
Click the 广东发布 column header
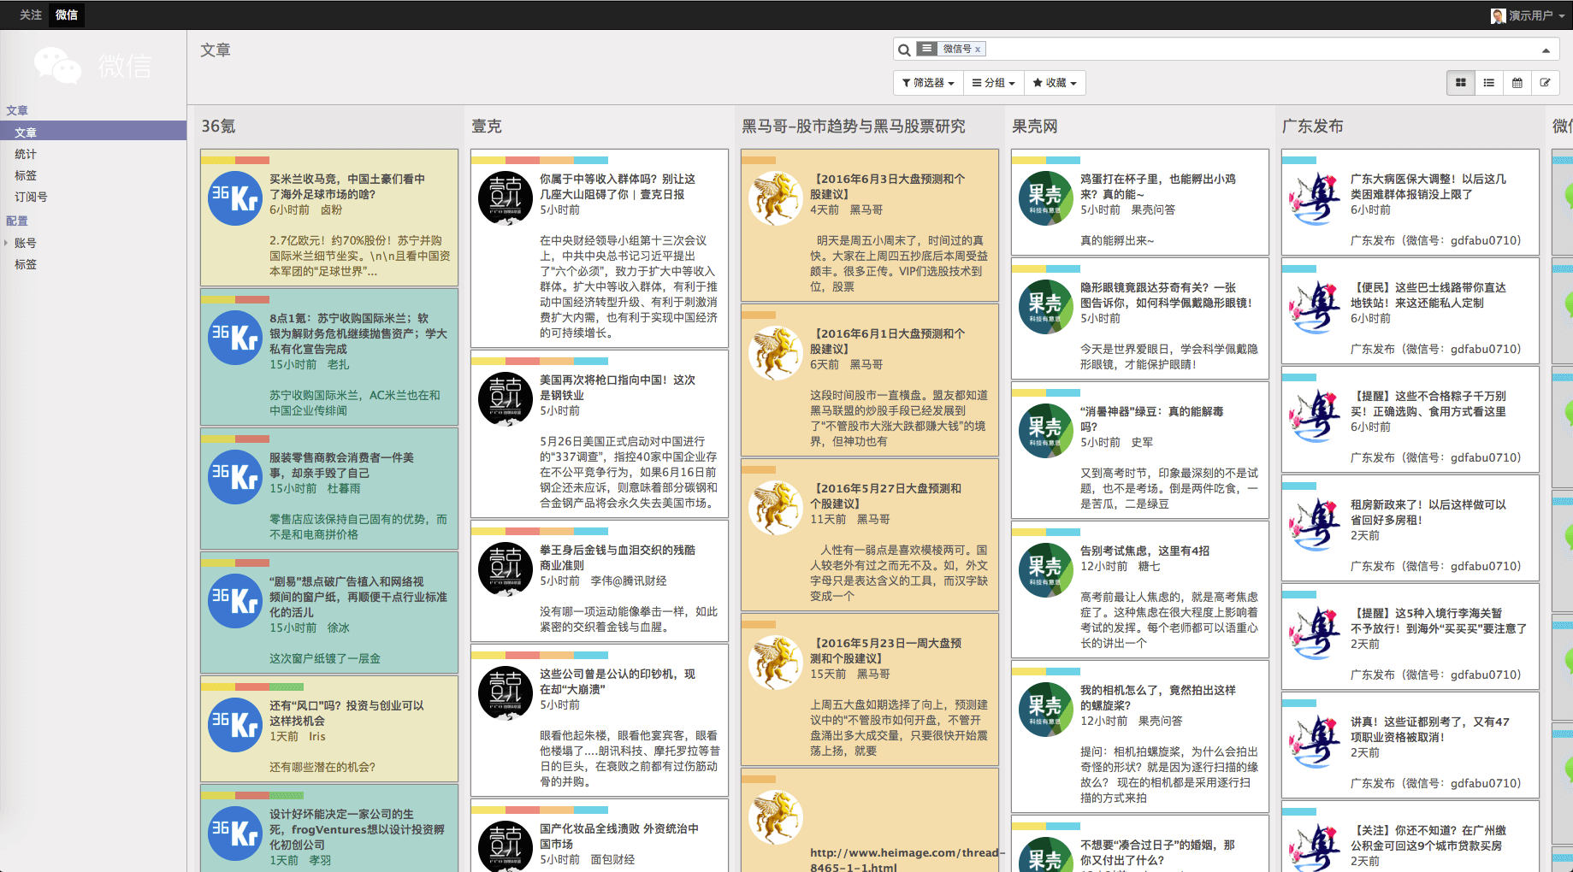pyautogui.click(x=1313, y=127)
